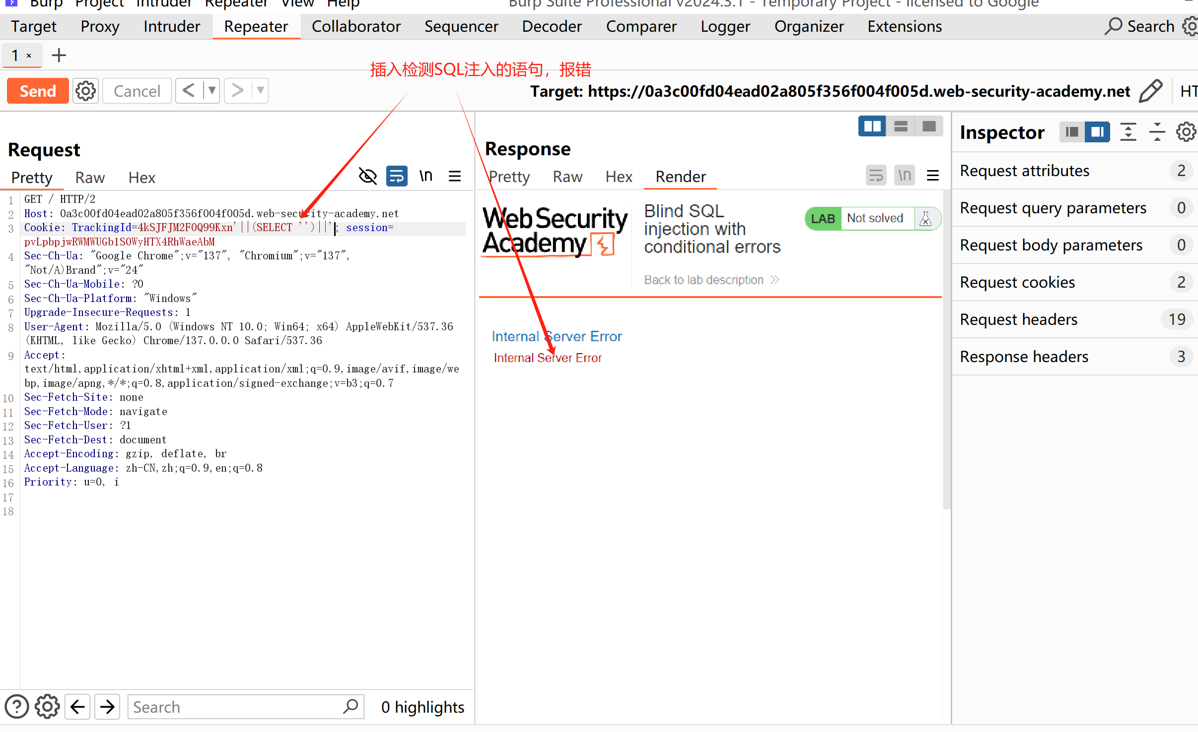The height and width of the screenshot is (732, 1198).
Task: Click the search magnifier in request search bar
Action: [x=351, y=706]
